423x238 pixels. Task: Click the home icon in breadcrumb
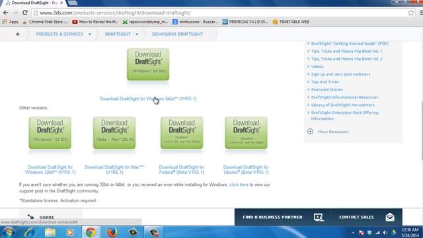click(x=18, y=34)
